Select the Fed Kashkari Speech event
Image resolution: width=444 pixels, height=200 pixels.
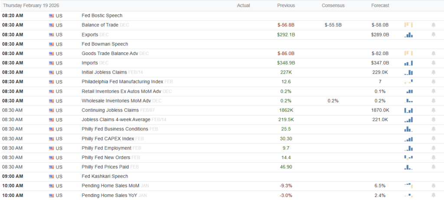[x=104, y=177]
